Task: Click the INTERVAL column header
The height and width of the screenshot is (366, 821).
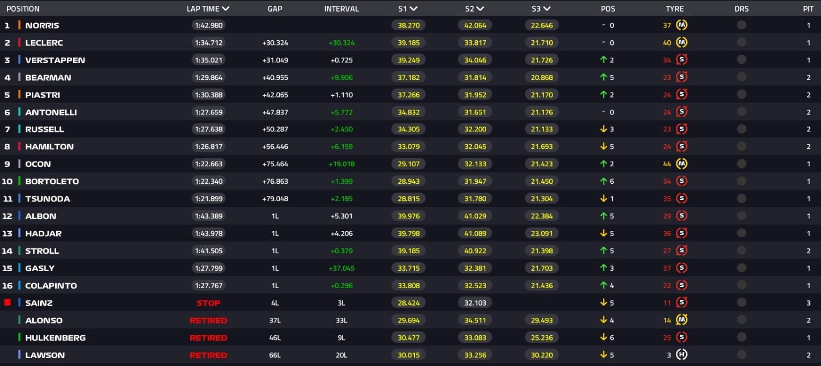Action: pos(341,8)
